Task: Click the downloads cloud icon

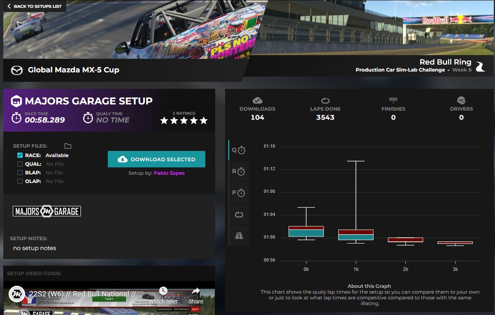Action: tap(258, 100)
